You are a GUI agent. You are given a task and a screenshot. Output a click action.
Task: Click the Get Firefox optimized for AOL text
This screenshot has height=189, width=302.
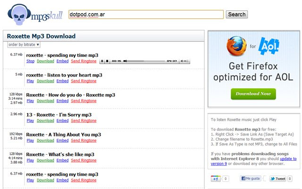[x=253, y=71]
